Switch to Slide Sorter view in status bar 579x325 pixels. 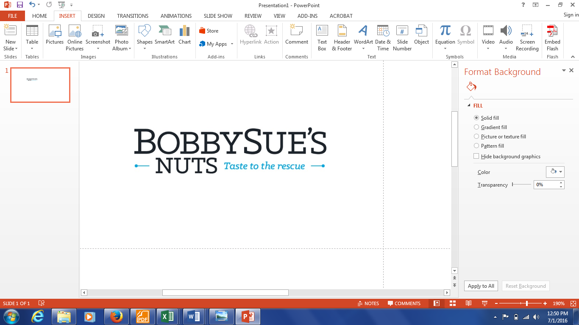(452, 303)
